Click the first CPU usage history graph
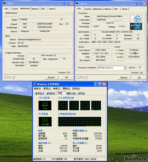148x162 pixels. pyautogui.click(x=63, y=105)
